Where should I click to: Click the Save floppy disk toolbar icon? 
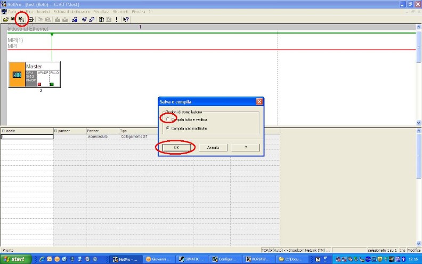(12, 19)
